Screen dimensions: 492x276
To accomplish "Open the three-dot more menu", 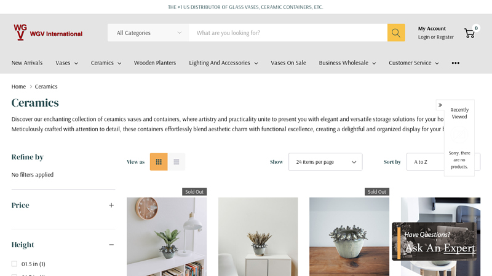I will (456, 63).
